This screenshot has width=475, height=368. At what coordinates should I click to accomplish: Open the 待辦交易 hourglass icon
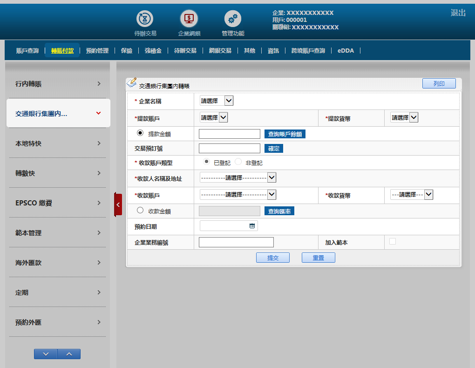[145, 19]
